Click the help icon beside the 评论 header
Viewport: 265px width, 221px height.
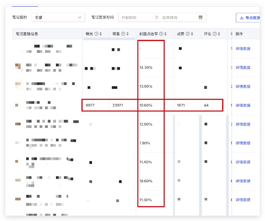[215, 33]
